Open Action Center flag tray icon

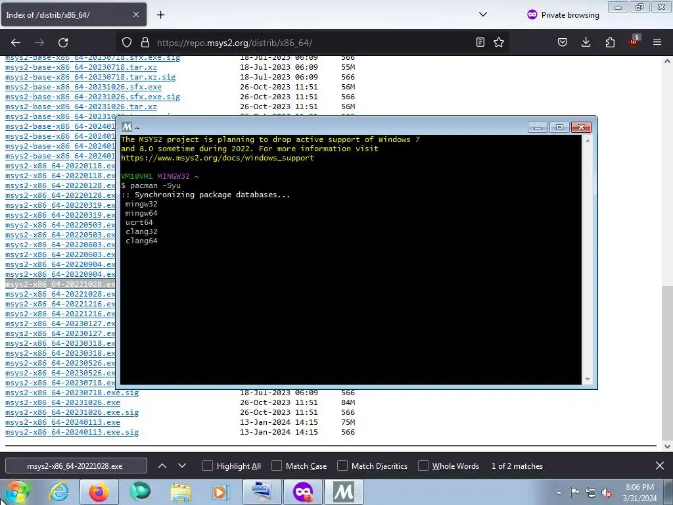[574, 493]
